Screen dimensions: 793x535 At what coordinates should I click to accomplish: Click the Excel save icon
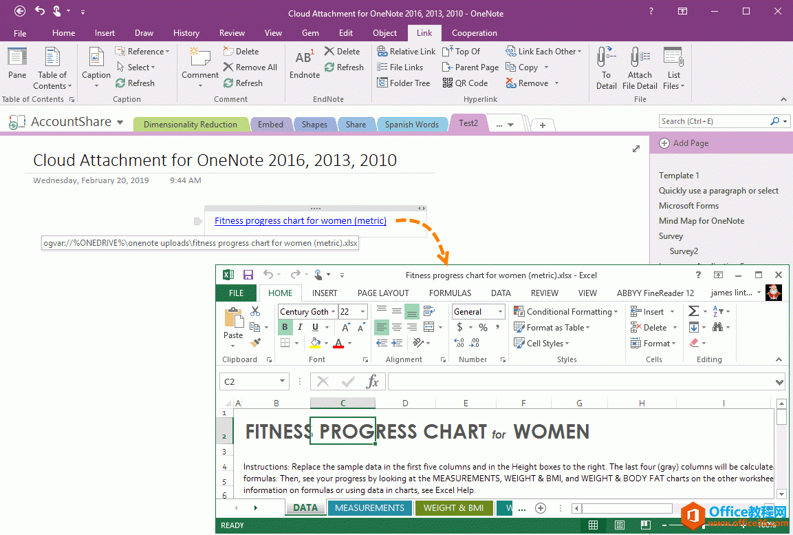(248, 275)
